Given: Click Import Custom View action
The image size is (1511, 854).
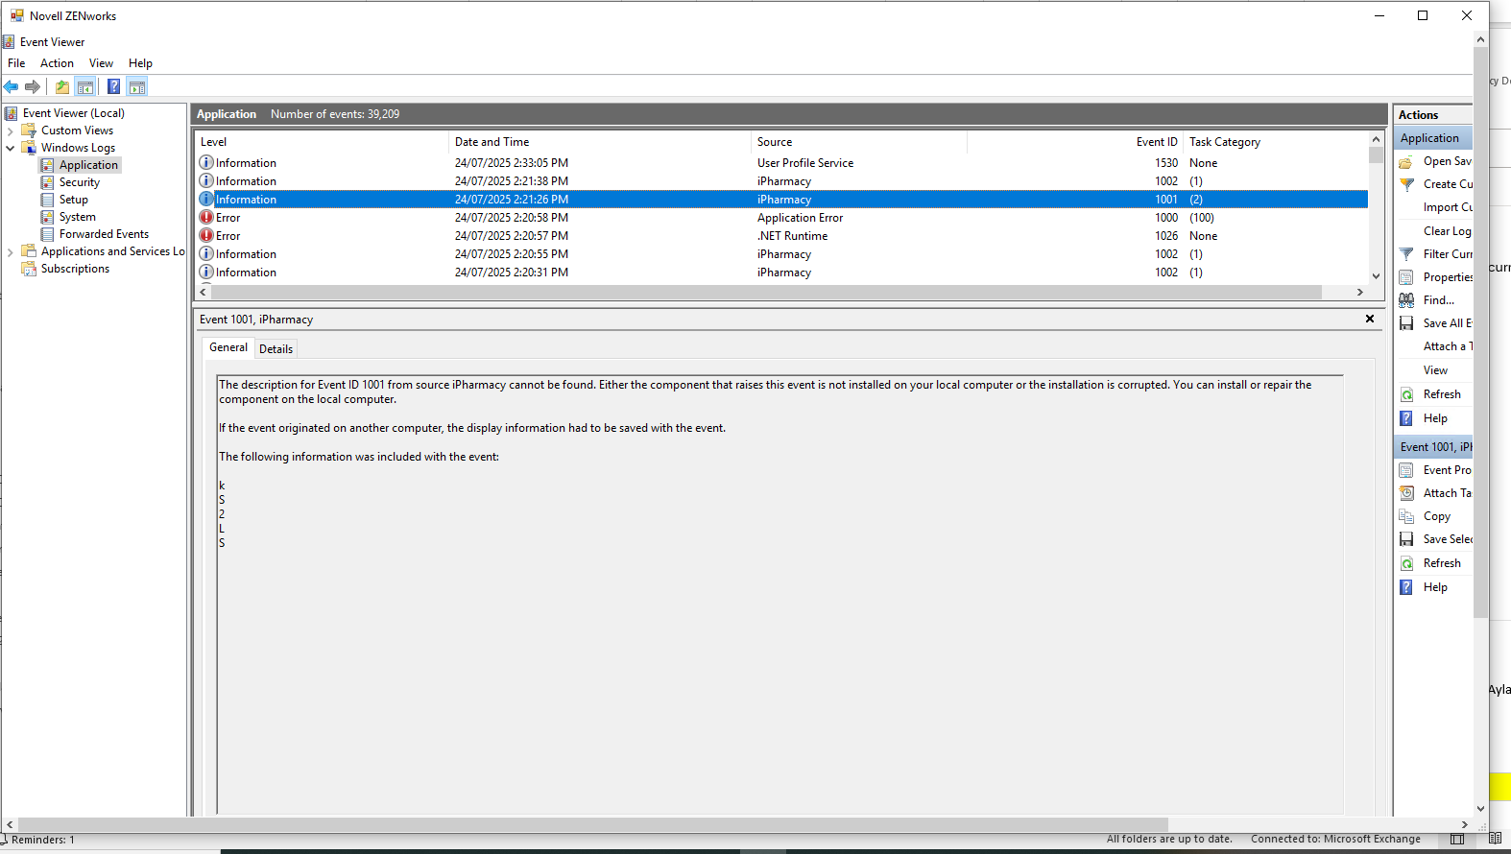Looking at the screenshot, I should 1447,207.
